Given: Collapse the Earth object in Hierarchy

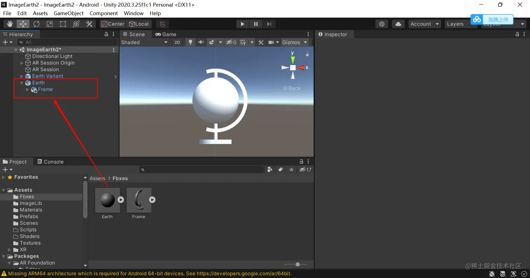Looking at the screenshot, I should click(22, 83).
